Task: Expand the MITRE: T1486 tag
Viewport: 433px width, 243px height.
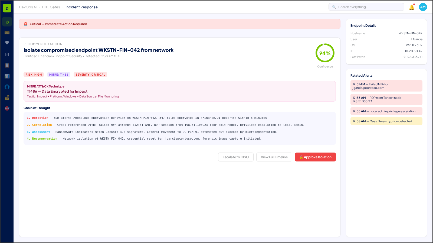Action: tap(58, 75)
